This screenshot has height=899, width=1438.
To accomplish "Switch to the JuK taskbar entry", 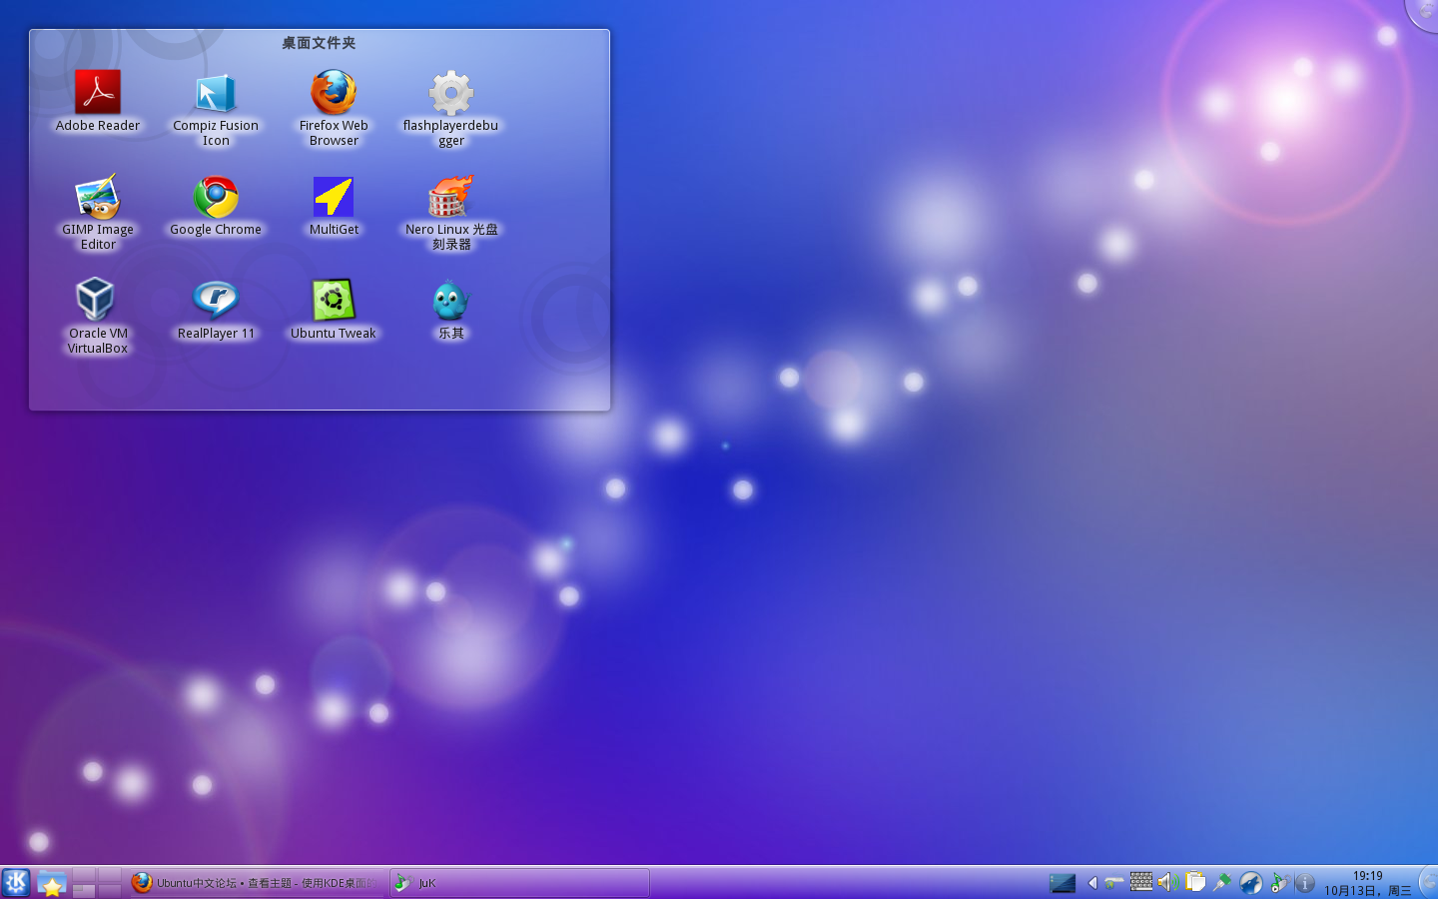I will (x=519, y=883).
